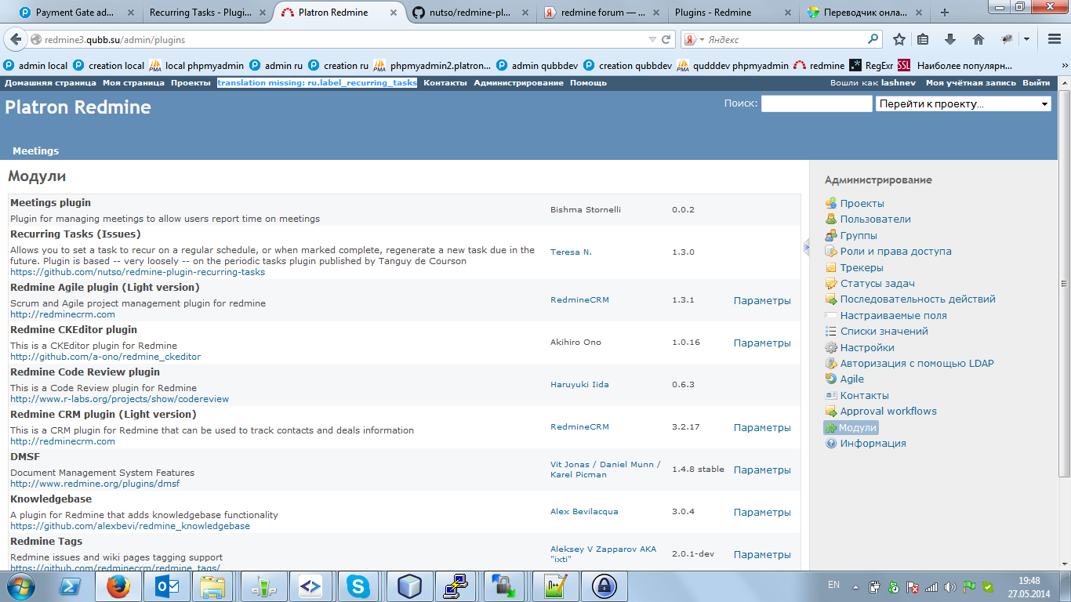
Task: Open the Windows Start button
Action: [20, 586]
